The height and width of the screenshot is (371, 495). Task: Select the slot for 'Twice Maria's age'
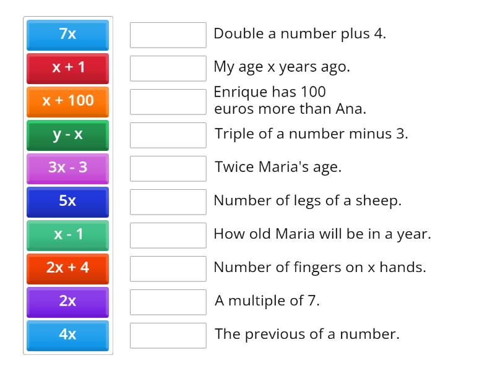(168, 168)
